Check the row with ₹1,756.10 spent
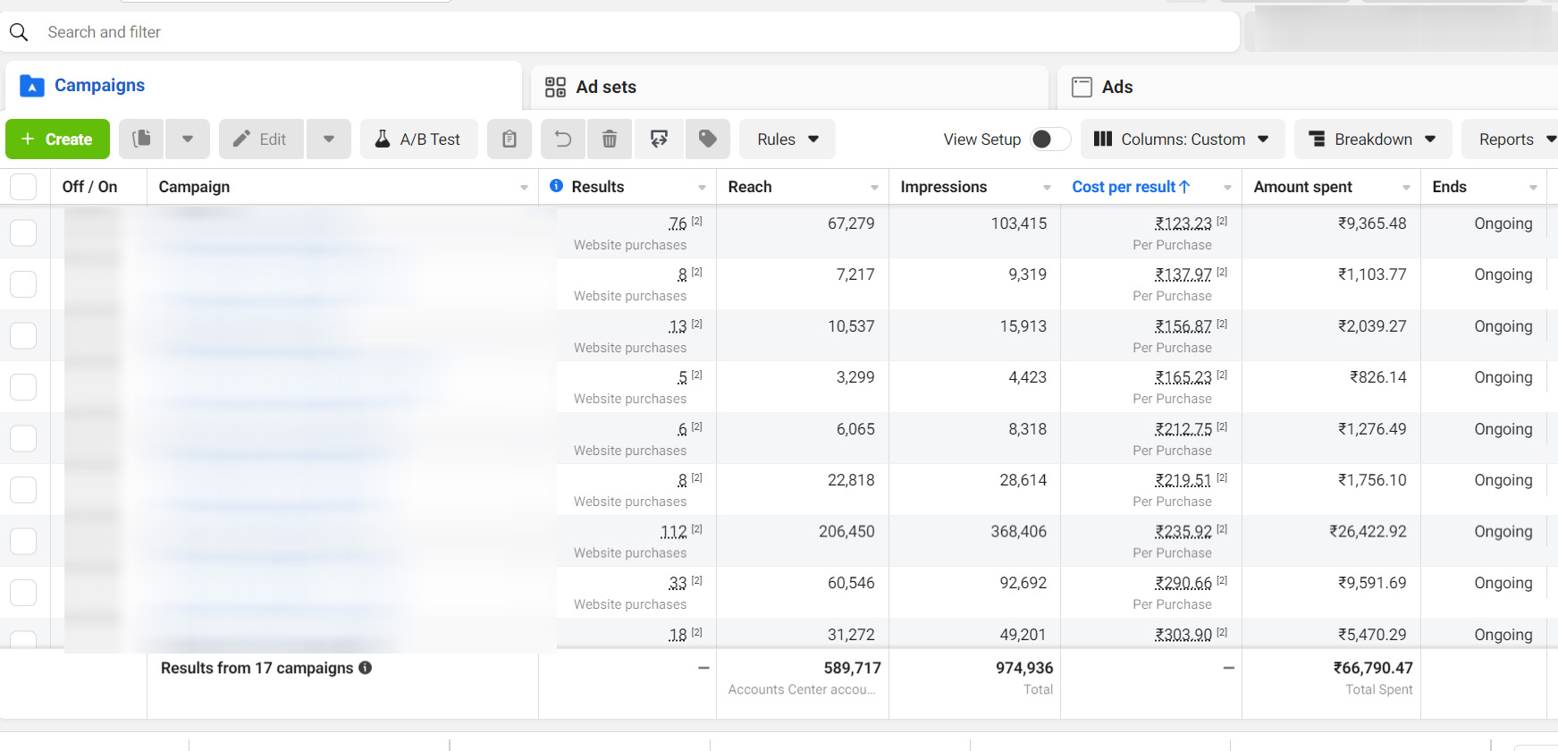This screenshot has height=751, width=1558. tap(23, 490)
